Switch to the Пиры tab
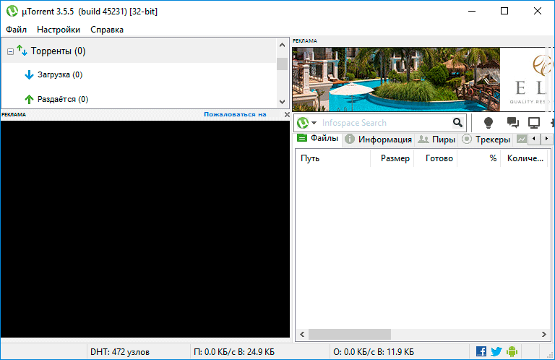Viewport: 555px width, 360px height. click(437, 140)
